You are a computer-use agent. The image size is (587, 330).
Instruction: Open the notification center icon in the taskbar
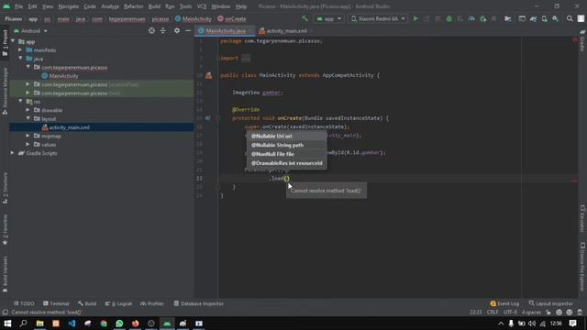click(572, 324)
